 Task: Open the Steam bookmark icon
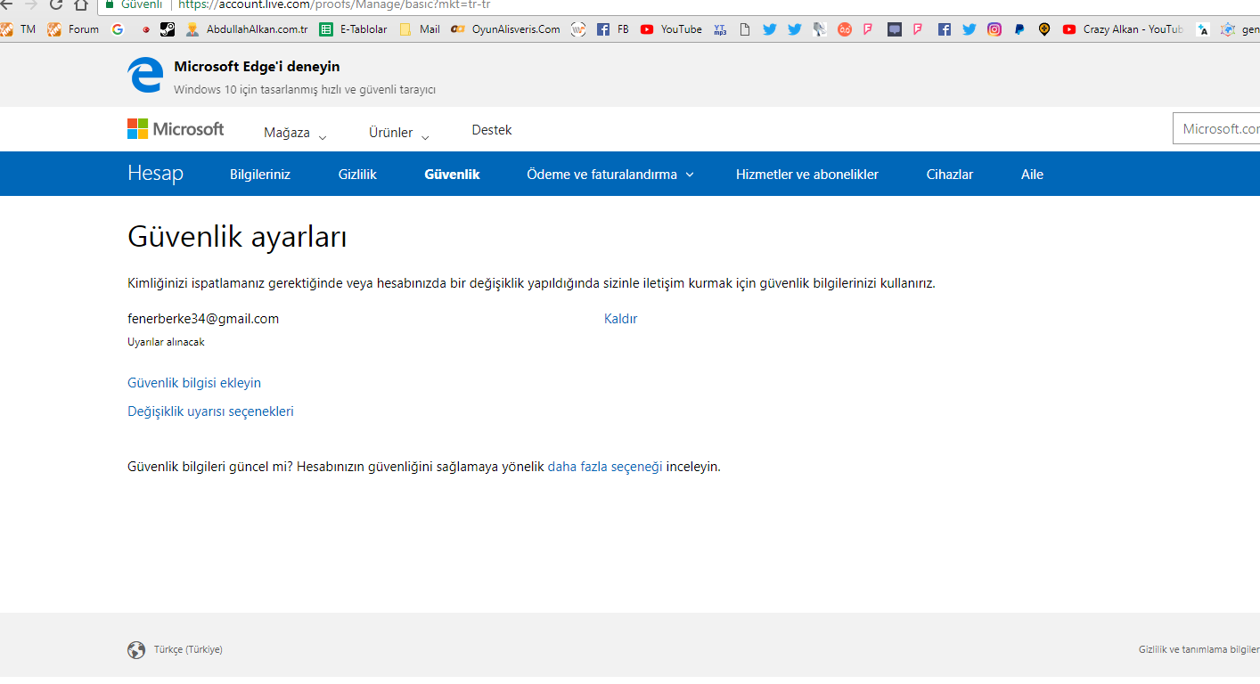[x=168, y=29]
